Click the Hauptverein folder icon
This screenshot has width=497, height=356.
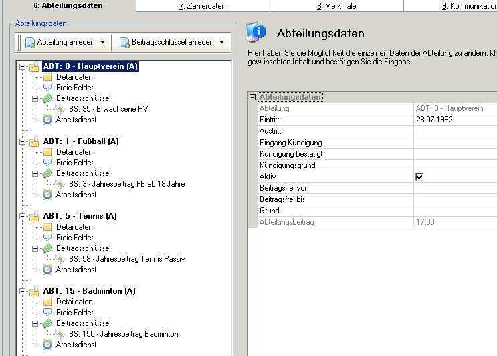coord(34,66)
